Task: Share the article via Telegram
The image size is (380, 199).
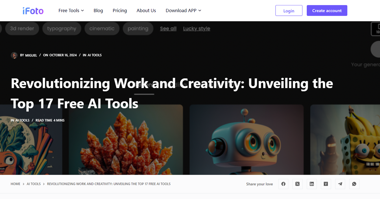Action: pos(340,184)
